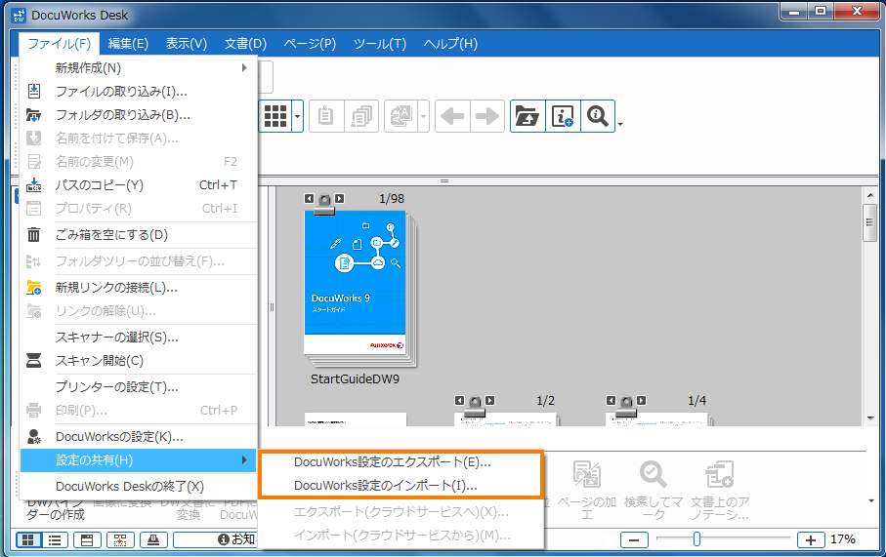Viewport: 886px width, 557px height.
Task: Click DocuWorks設定のインポート(I)... submenu item
Action: pos(401,486)
